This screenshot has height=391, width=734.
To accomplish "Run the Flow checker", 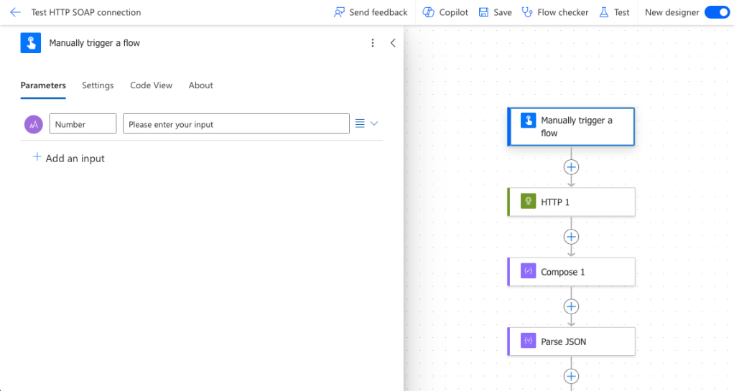I will pyautogui.click(x=555, y=12).
